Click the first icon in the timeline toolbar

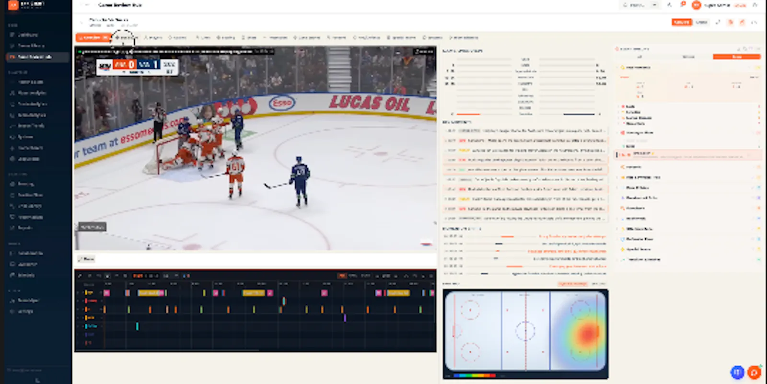click(x=80, y=276)
